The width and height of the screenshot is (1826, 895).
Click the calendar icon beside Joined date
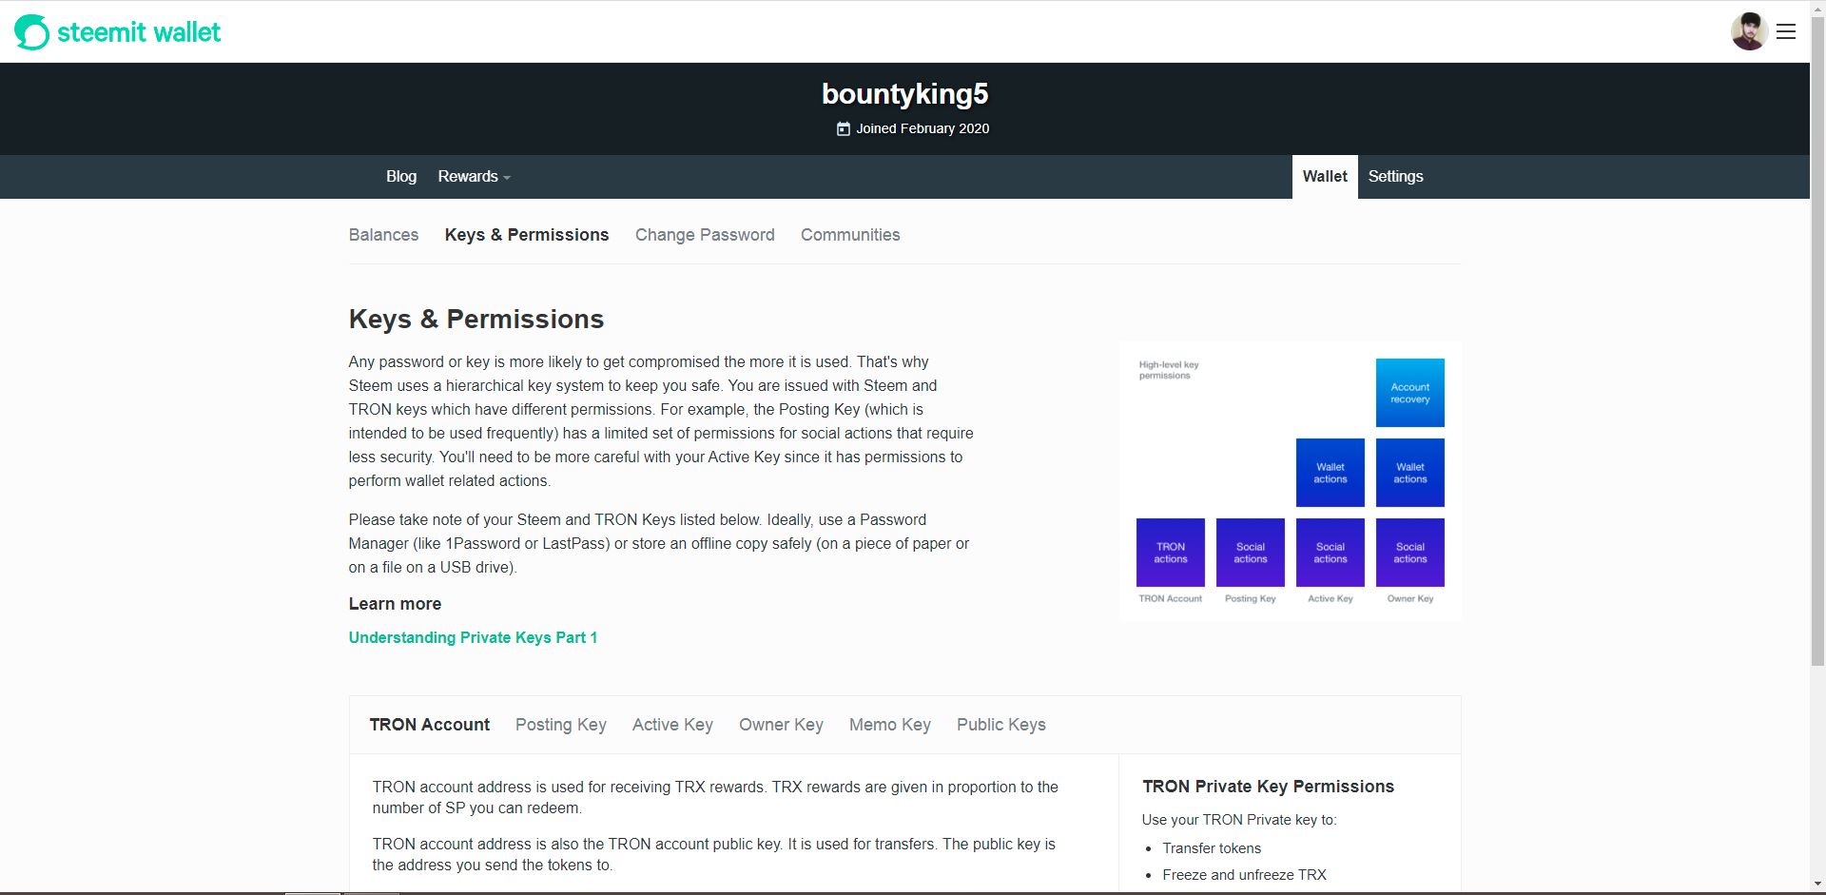pyautogui.click(x=843, y=128)
